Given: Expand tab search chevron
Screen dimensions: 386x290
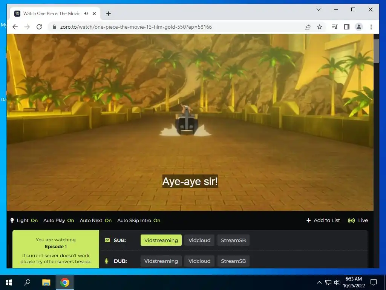Looking at the screenshot, I should coord(318,9).
